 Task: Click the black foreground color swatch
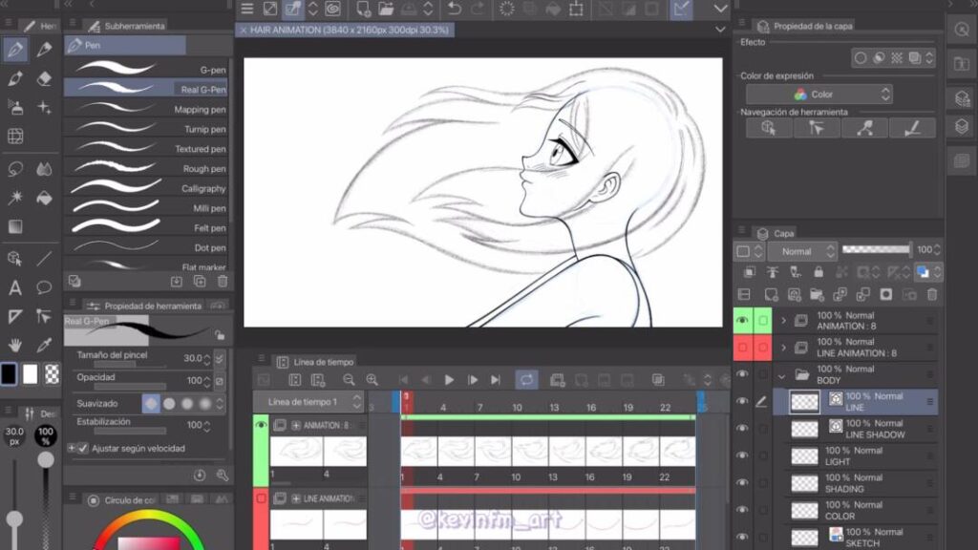[9, 374]
